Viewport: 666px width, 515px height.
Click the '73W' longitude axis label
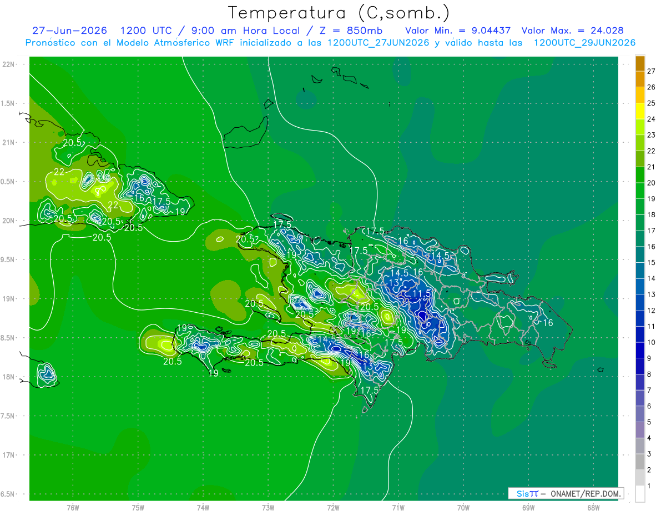click(x=268, y=508)
